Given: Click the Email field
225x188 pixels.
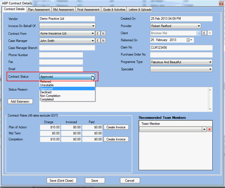Looking at the screenshot, I should point(61,69).
